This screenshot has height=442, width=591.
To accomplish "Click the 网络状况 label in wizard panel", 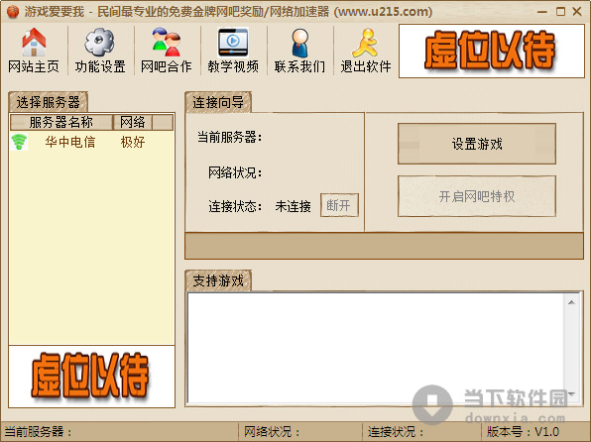I will click(235, 173).
